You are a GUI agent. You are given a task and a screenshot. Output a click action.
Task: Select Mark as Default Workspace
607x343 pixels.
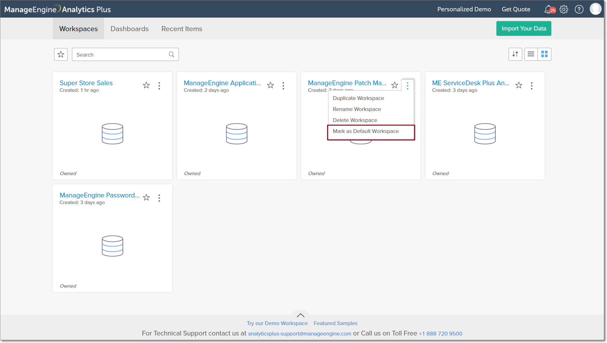click(366, 131)
